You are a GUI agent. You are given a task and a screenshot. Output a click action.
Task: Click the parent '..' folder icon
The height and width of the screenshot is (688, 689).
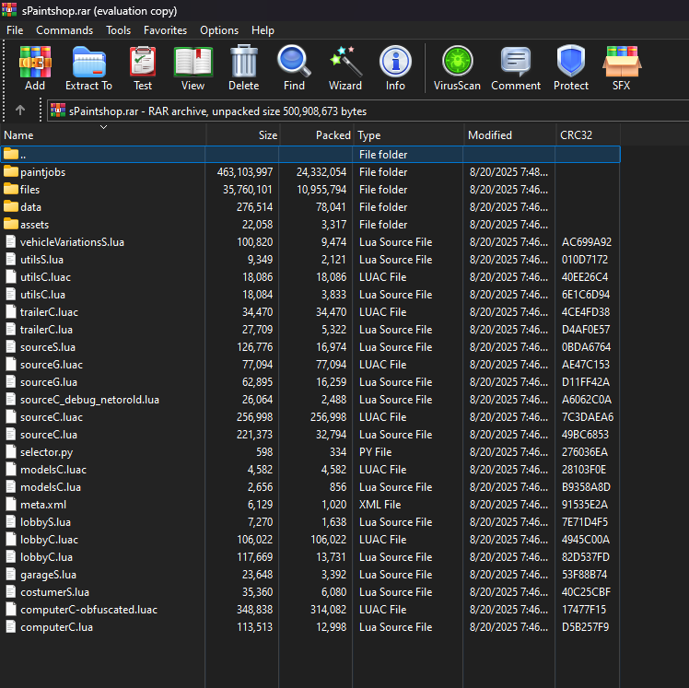[x=10, y=154]
